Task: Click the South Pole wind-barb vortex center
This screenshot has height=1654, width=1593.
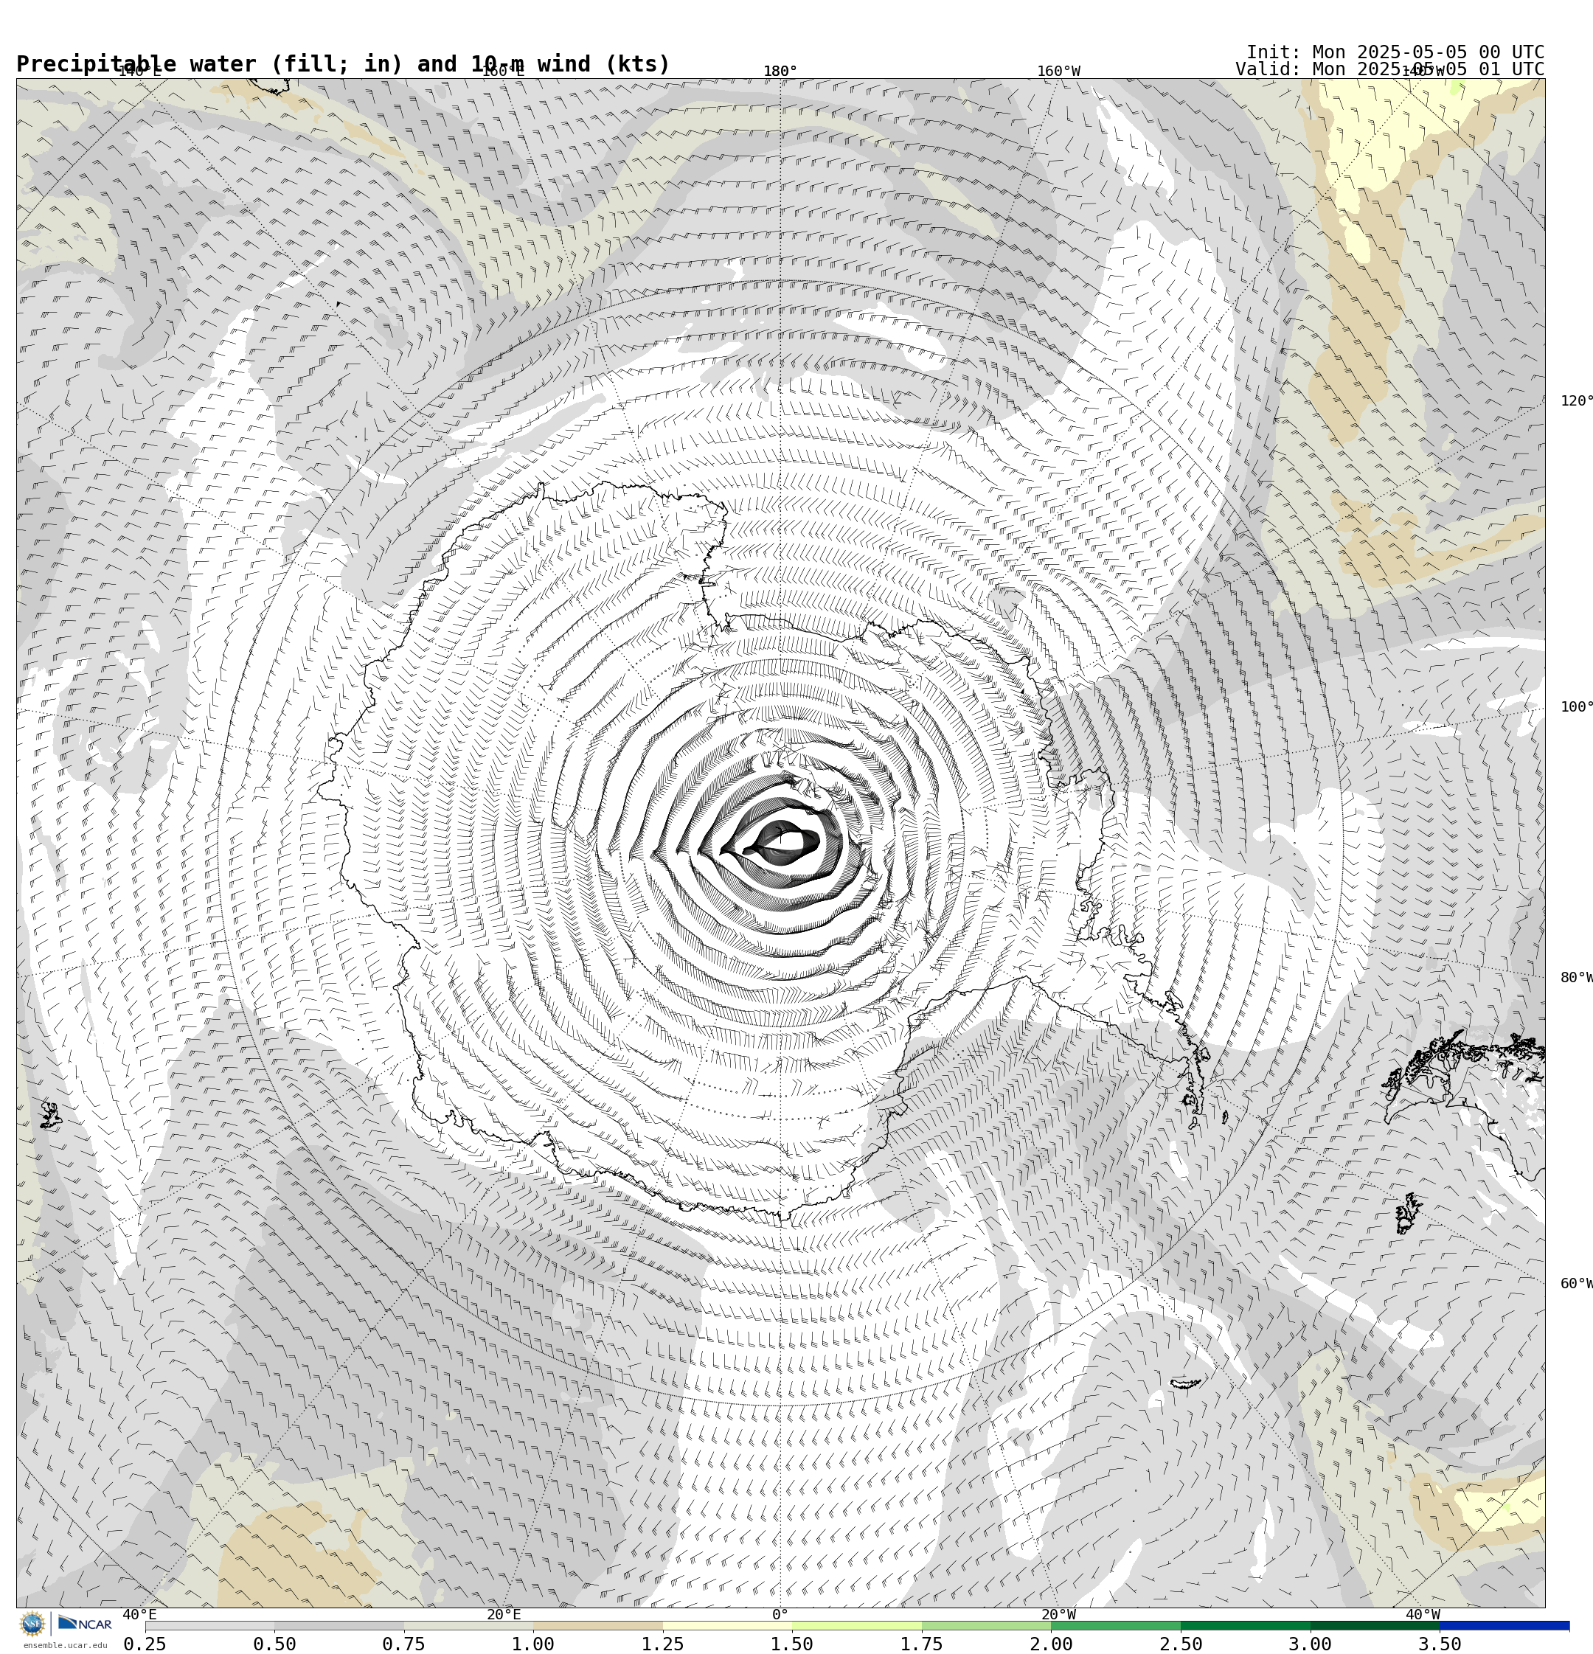Action: click(780, 842)
